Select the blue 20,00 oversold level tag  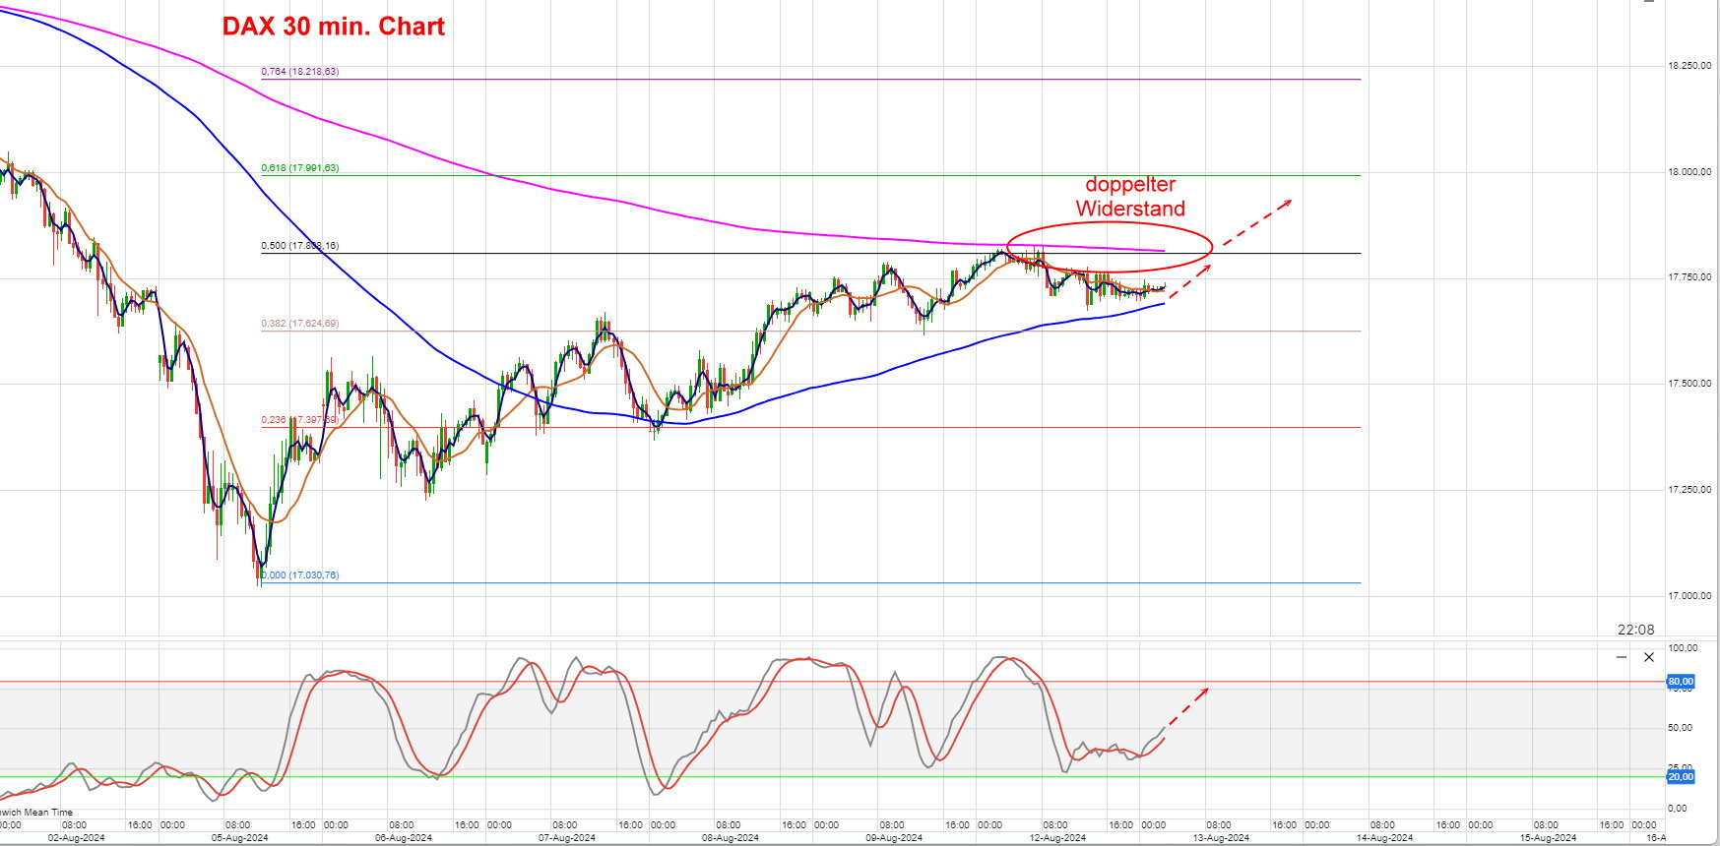point(1680,776)
